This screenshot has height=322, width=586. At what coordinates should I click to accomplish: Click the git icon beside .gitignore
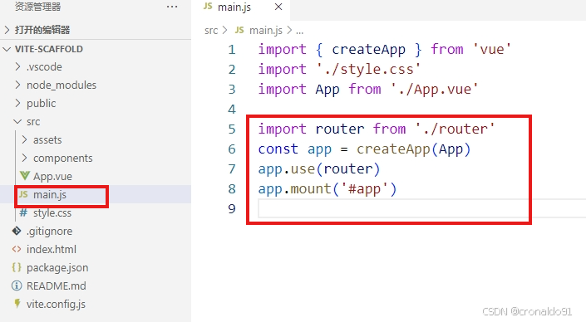pos(17,231)
